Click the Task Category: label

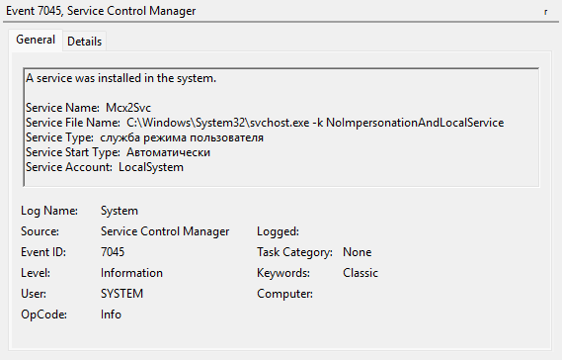tap(294, 252)
